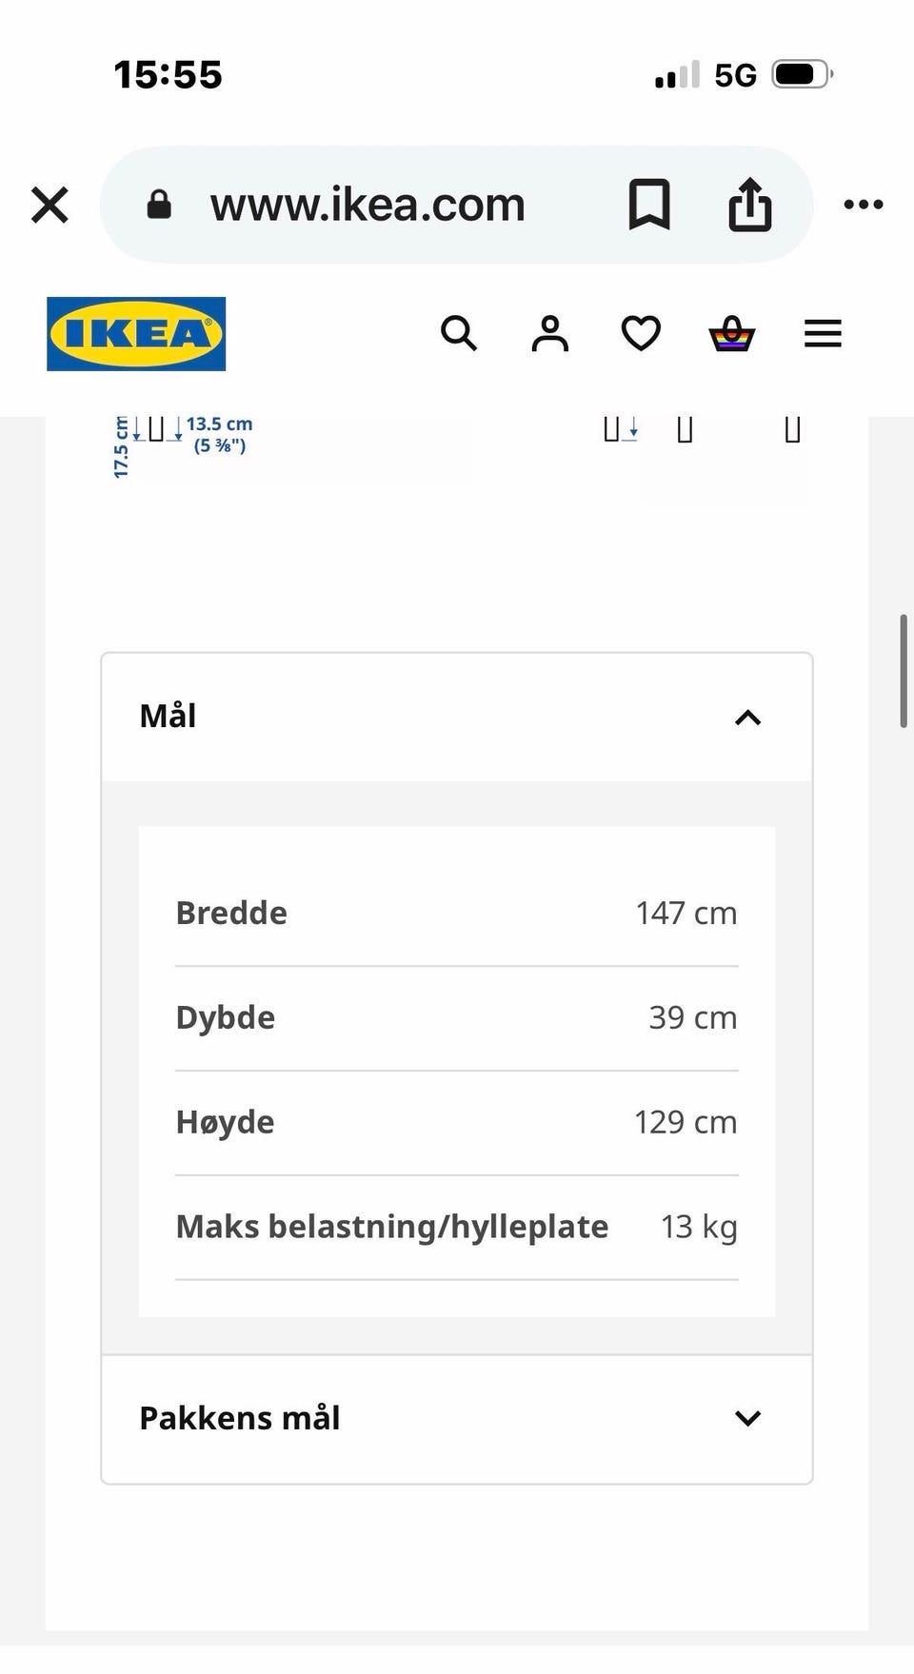Collapse the Mål section chevron
Viewport: 914px width, 1674px height.
[x=748, y=718]
